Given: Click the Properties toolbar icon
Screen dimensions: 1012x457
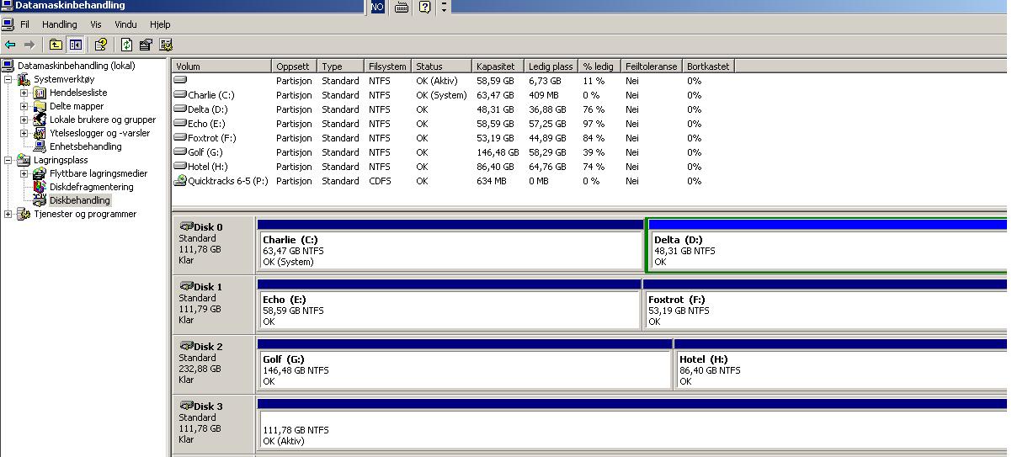Looking at the screenshot, I should click(x=146, y=45).
